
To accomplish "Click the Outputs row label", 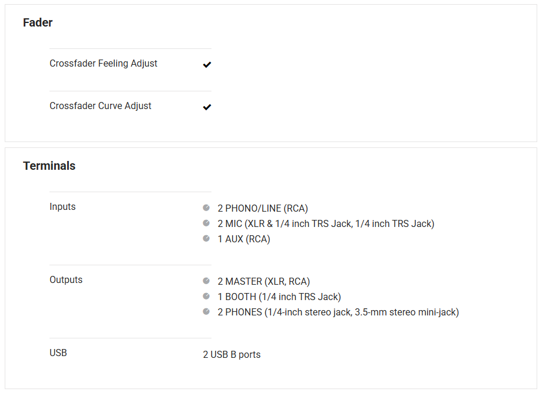I will pos(66,279).
